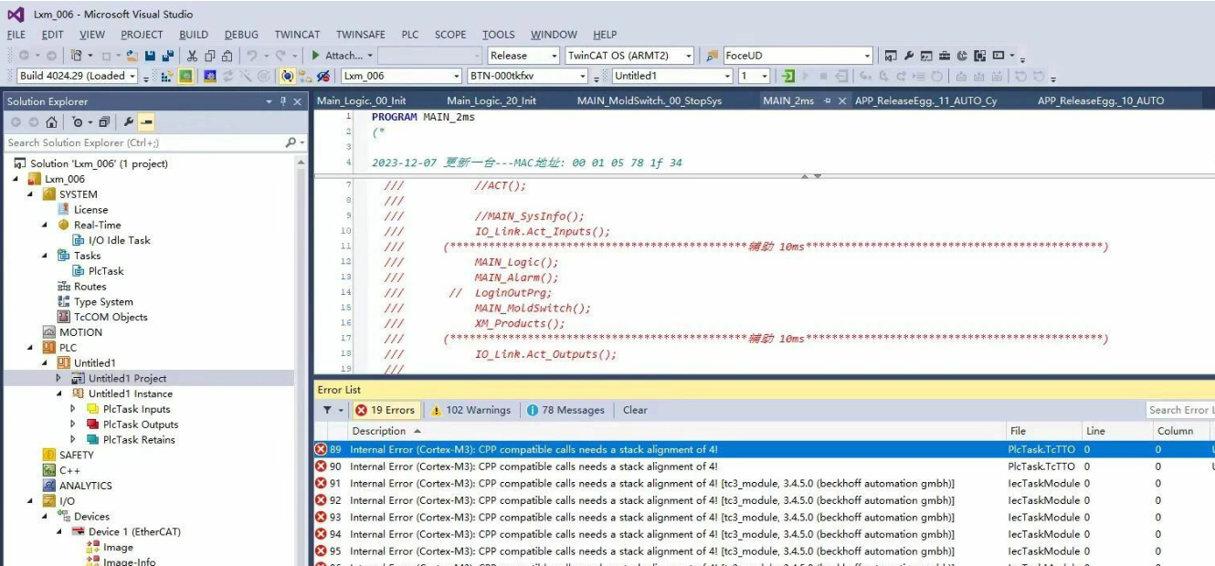Toggle the 19 Errors filter
Screen dimensions: 1215x566
pos(386,410)
